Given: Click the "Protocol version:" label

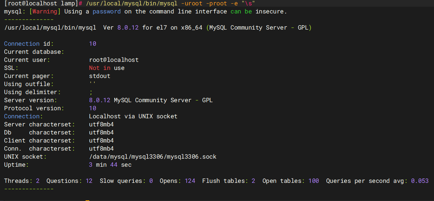Looking at the screenshot, I should point(34,108).
